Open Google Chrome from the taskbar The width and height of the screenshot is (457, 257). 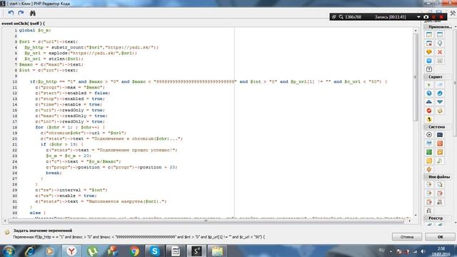tap(134, 251)
